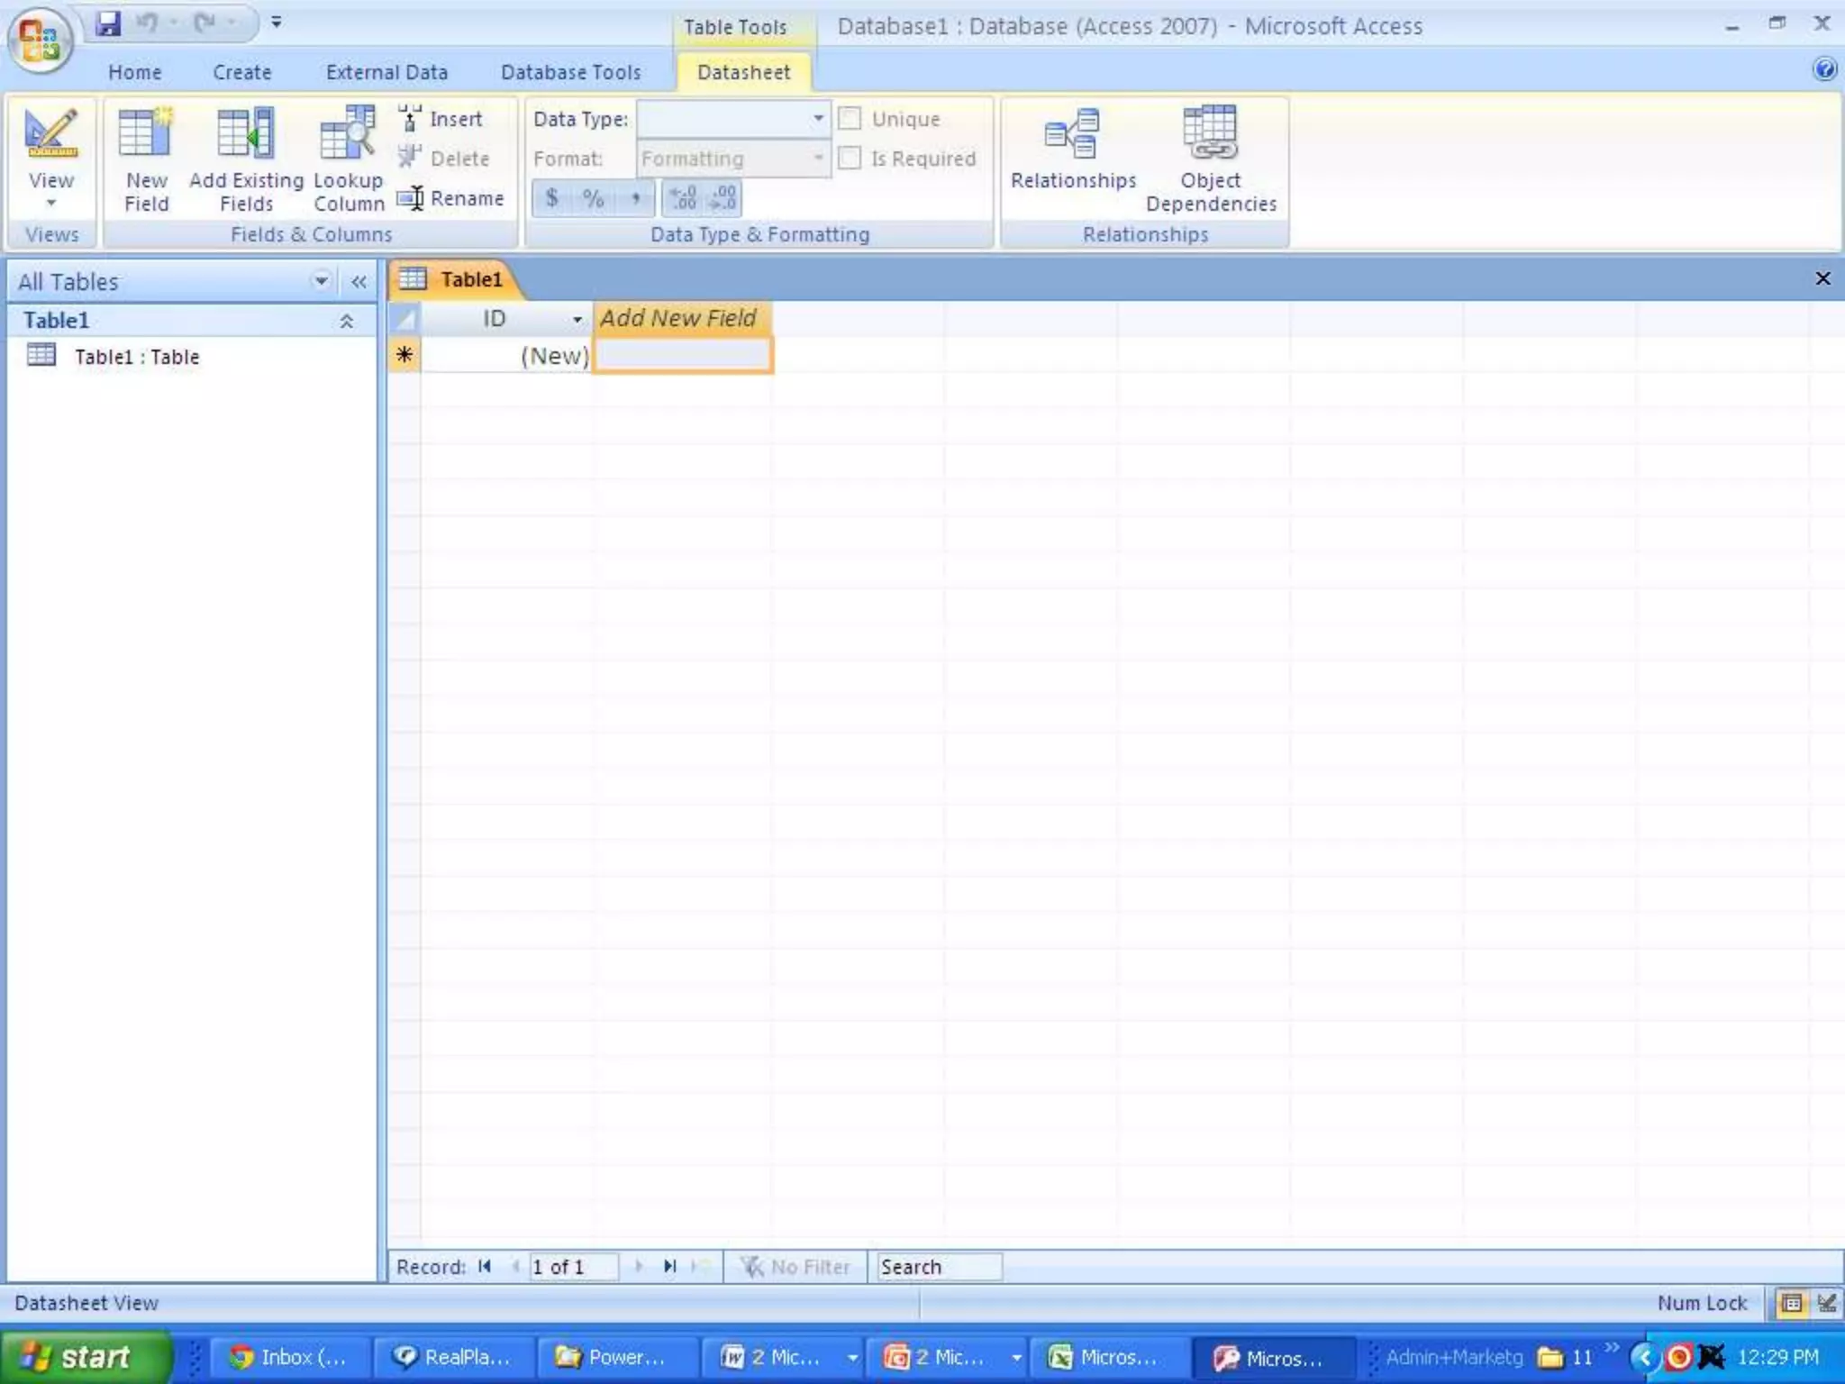This screenshot has height=1384, width=1845.
Task: Collapse the Table1 group
Action: (346, 321)
